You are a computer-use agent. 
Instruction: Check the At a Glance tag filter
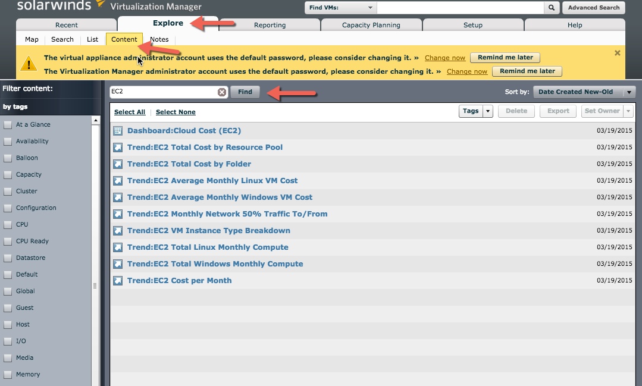tap(8, 125)
